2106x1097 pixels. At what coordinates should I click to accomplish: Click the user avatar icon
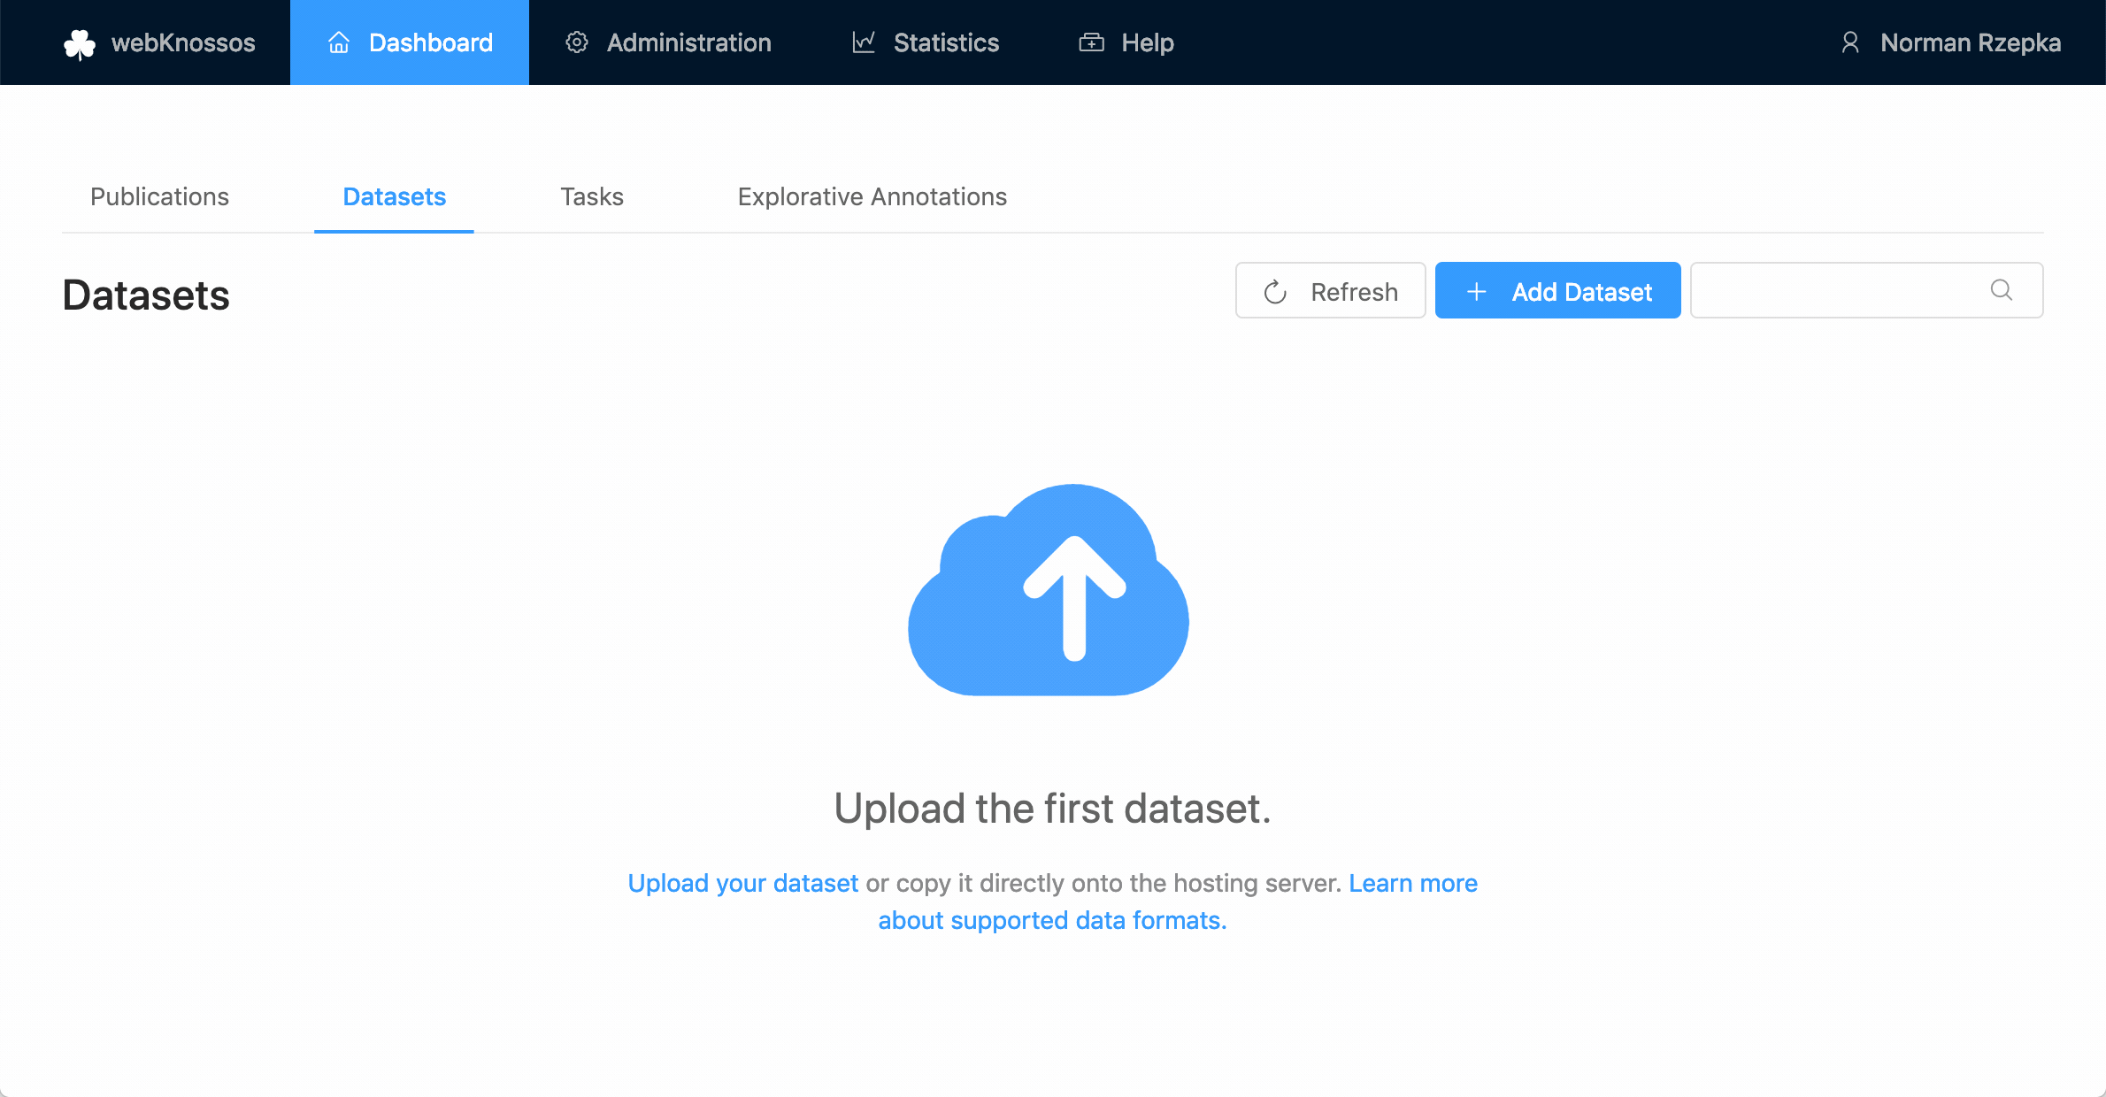click(x=1850, y=42)
